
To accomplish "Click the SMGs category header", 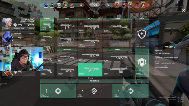I will pos(67,19).
